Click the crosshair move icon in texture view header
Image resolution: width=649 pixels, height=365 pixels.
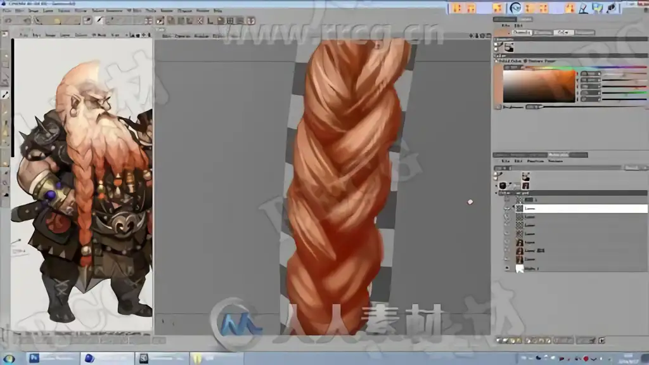tap(144, 35)
